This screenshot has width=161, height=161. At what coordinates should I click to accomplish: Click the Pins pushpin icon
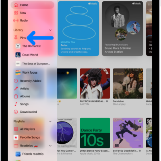pyautogui.click(x=16, y=38)
